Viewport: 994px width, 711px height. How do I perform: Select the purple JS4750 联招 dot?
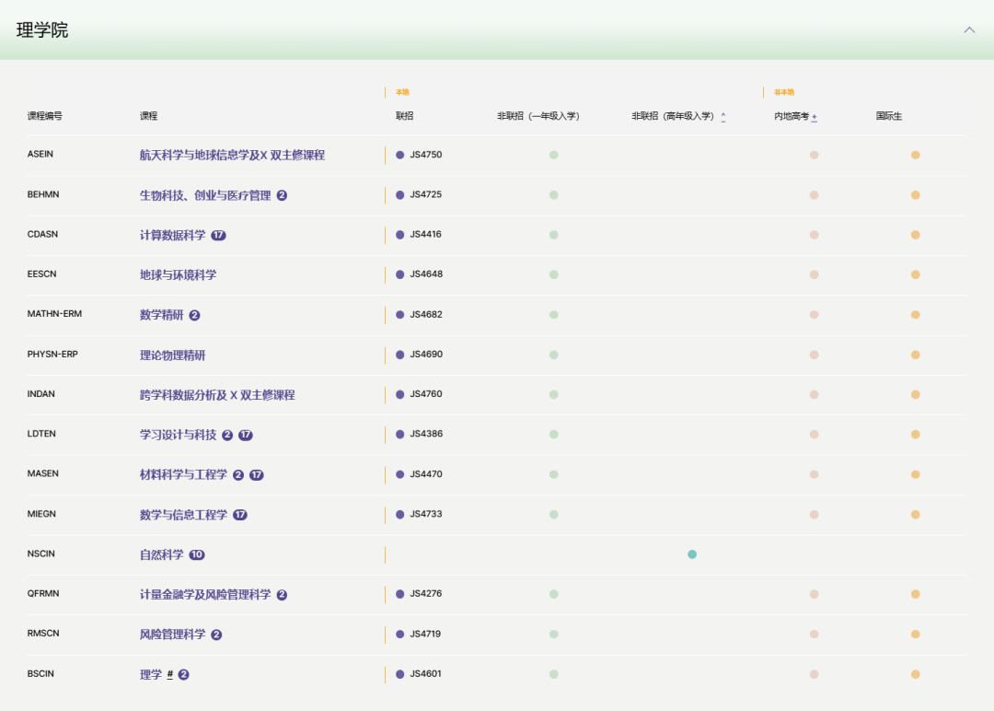(400, 155)
